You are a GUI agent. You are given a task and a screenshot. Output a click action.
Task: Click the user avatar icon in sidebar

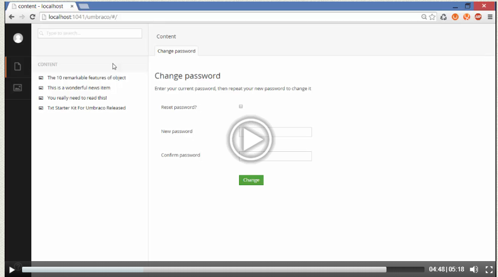pyautogui.click(x=18, y=38)
